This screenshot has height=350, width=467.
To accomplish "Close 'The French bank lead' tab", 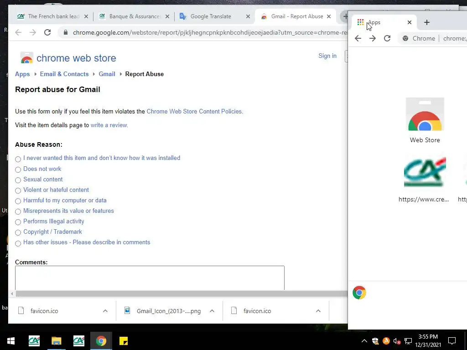I will [x=86, y=16].
